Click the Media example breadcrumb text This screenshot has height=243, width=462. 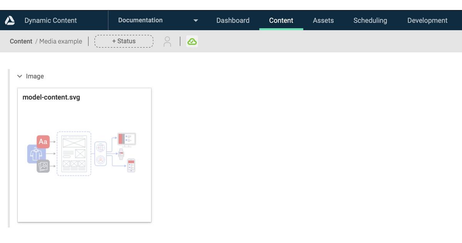click(60, 41)
